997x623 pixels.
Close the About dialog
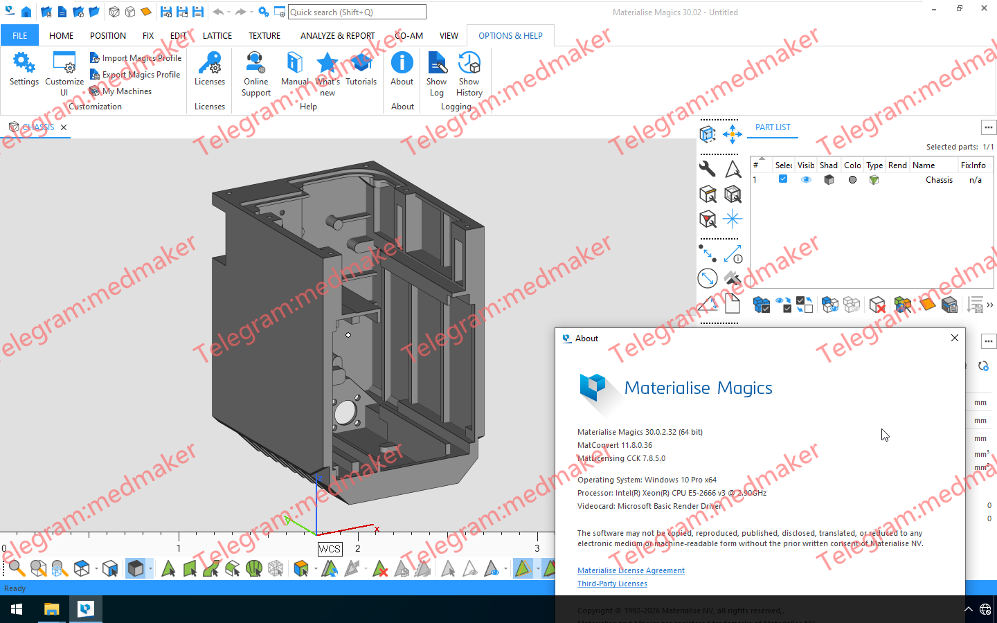coord(955,338)
